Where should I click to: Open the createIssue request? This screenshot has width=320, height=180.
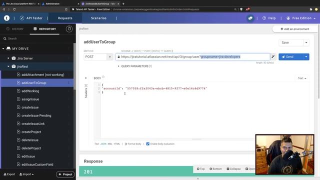point(30,107)
